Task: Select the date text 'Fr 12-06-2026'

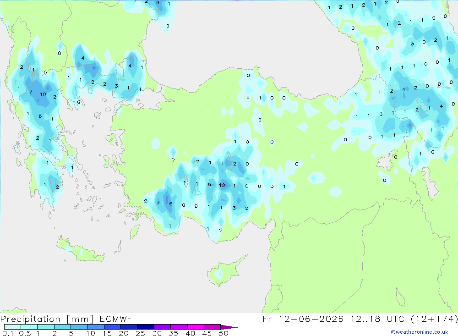Action: click(303, 319)
